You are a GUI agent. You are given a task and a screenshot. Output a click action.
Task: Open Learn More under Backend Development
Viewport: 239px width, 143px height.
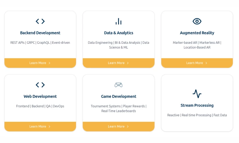tap(40, 63)
